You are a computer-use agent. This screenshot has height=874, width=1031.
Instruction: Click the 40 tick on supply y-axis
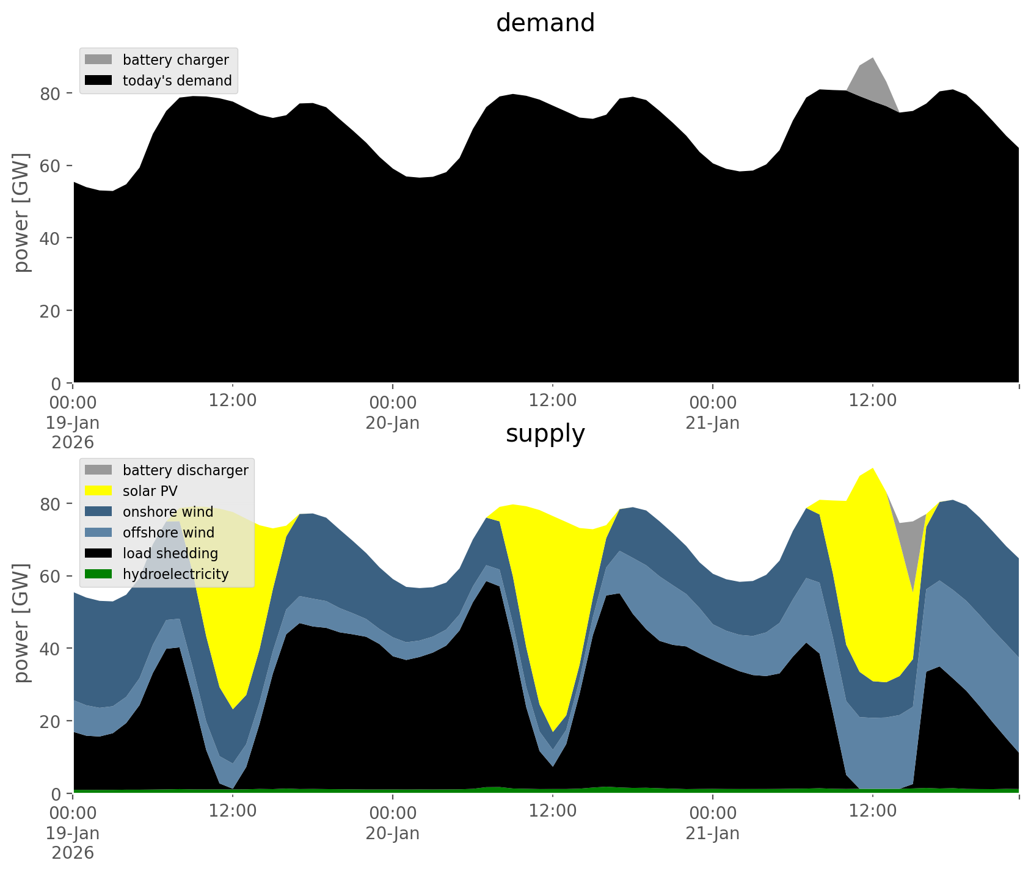click(50, 649)
